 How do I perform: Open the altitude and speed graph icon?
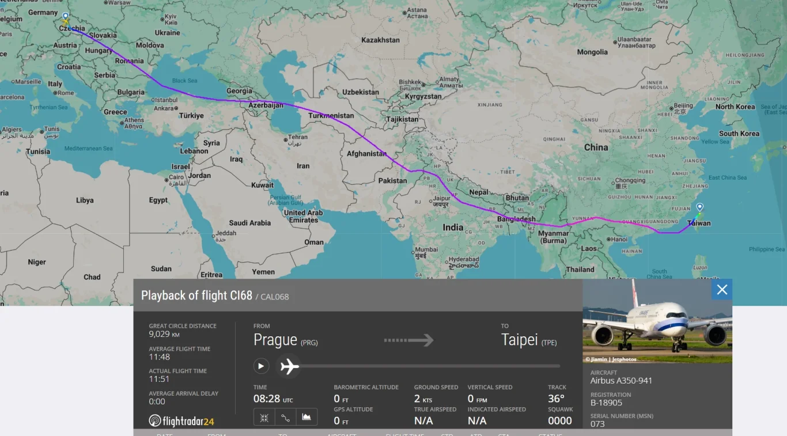[x=307, y=418]
